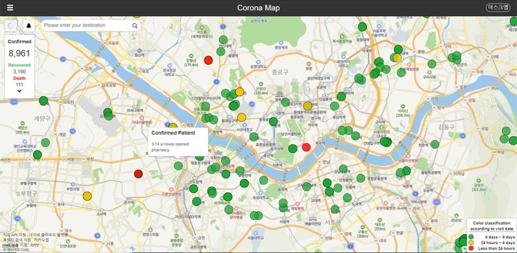The image size is (517, 253).
Task: Focus the destination search field
Action: point(87,25)
